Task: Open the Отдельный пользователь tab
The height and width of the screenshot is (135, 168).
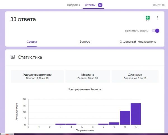Action: (x=138, y=42)
